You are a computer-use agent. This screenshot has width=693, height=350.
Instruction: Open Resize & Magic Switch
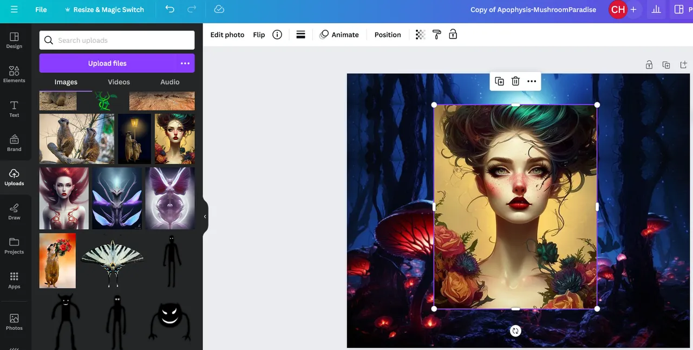click(x=104, y=10)
